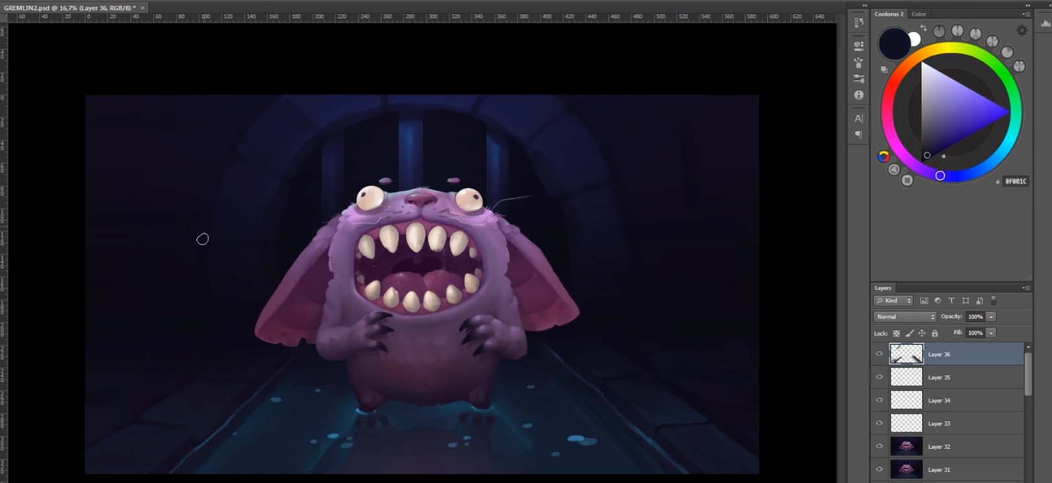The width and height of the screenshot is (1052, 483).
Task: Reset to default colors icon in Coolorus
Action: pyautogui.click(x=884, y=69)
